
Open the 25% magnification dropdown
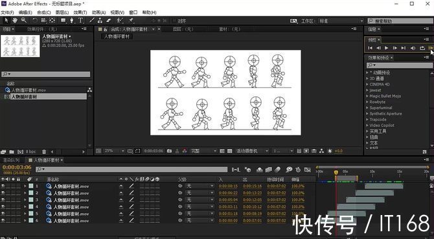[114, 151]
